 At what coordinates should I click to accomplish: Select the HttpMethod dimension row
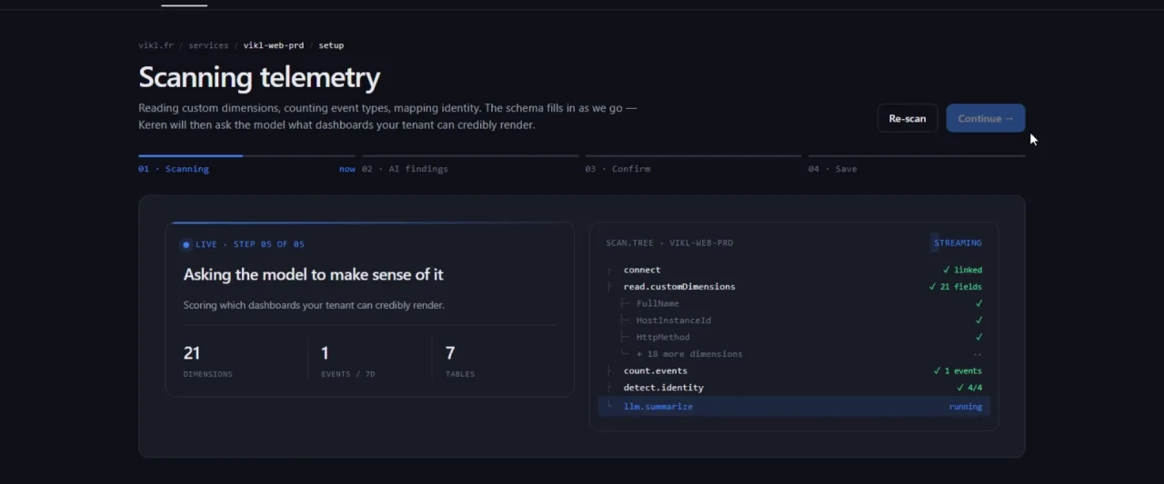tap(794, 337)
